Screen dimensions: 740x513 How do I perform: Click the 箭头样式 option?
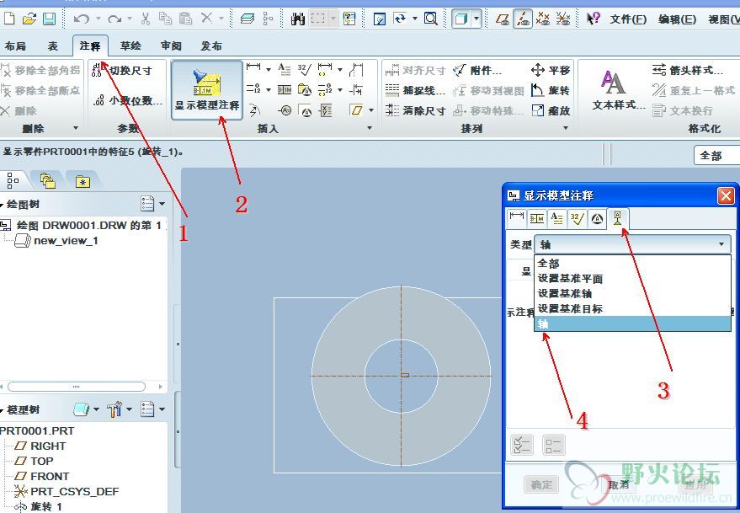tap(688, 71)
